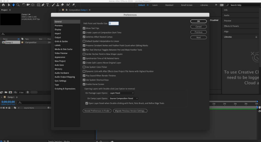Image resolution: width=261 pixels, height=142 pixels.
Task: Click Reveal Preferences in Finder button
Action: (x=97, y=111)
